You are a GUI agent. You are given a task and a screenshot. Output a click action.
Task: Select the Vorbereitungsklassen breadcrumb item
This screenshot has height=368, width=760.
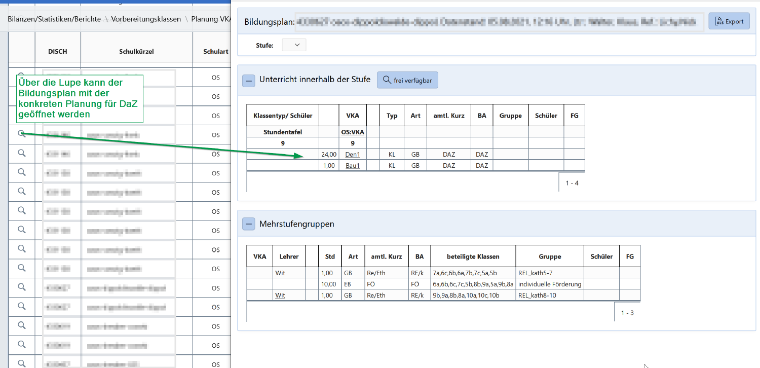(x=146, y=19)
